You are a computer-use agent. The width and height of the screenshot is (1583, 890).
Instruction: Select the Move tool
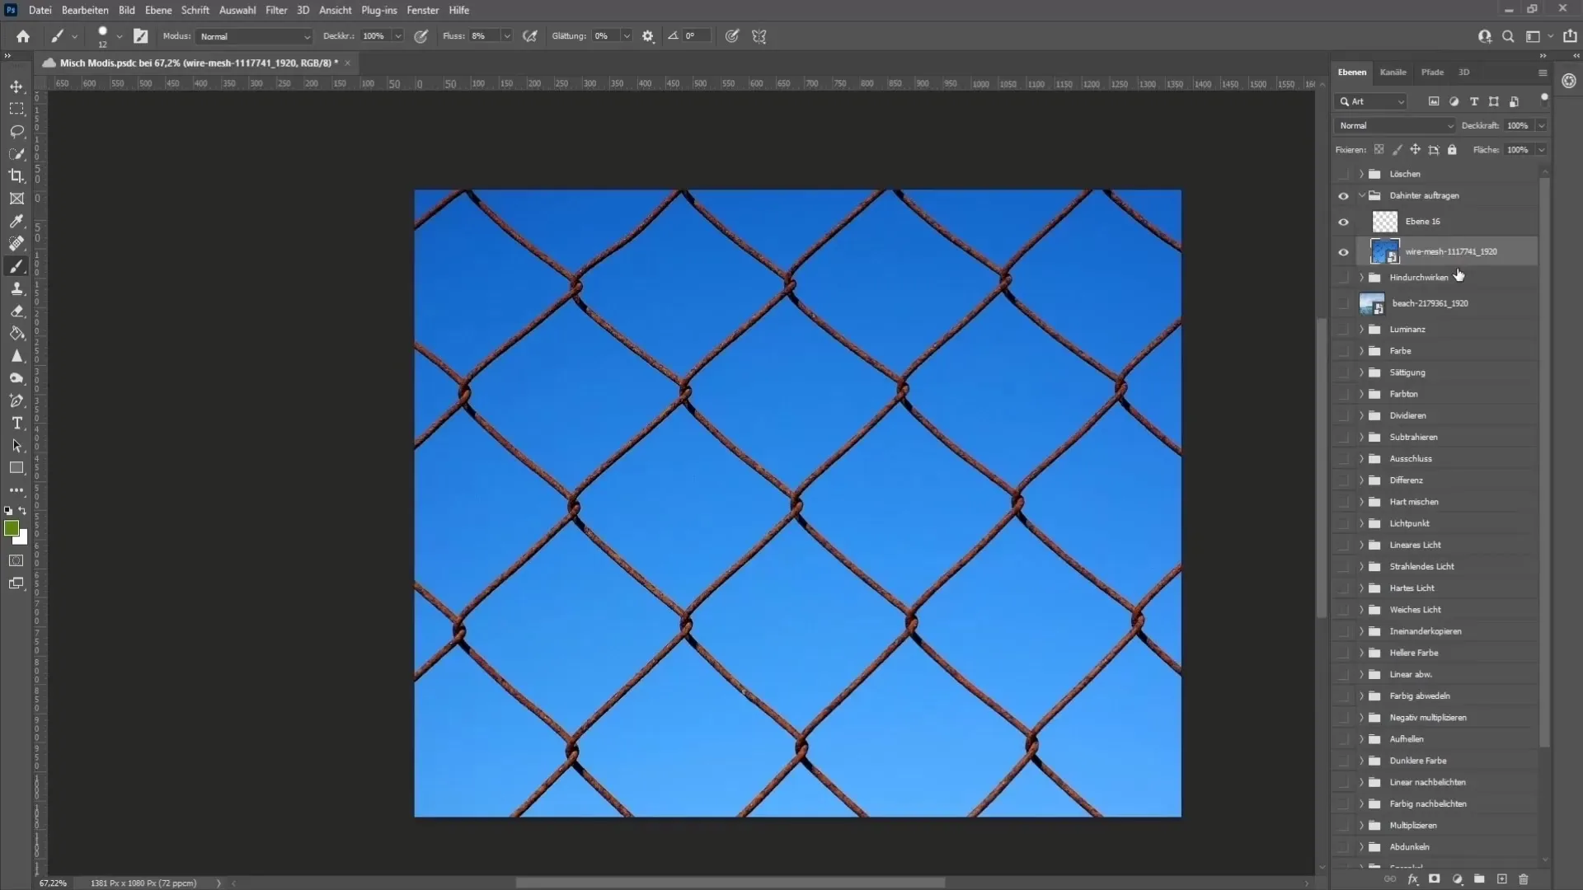pyautogui.click(x=16, y=87)
